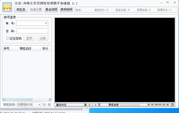Focus the 密码 password field
Image resolution: width=179 pixels, height=113 pixels.
pyautogui.click(x=32, y=31)
